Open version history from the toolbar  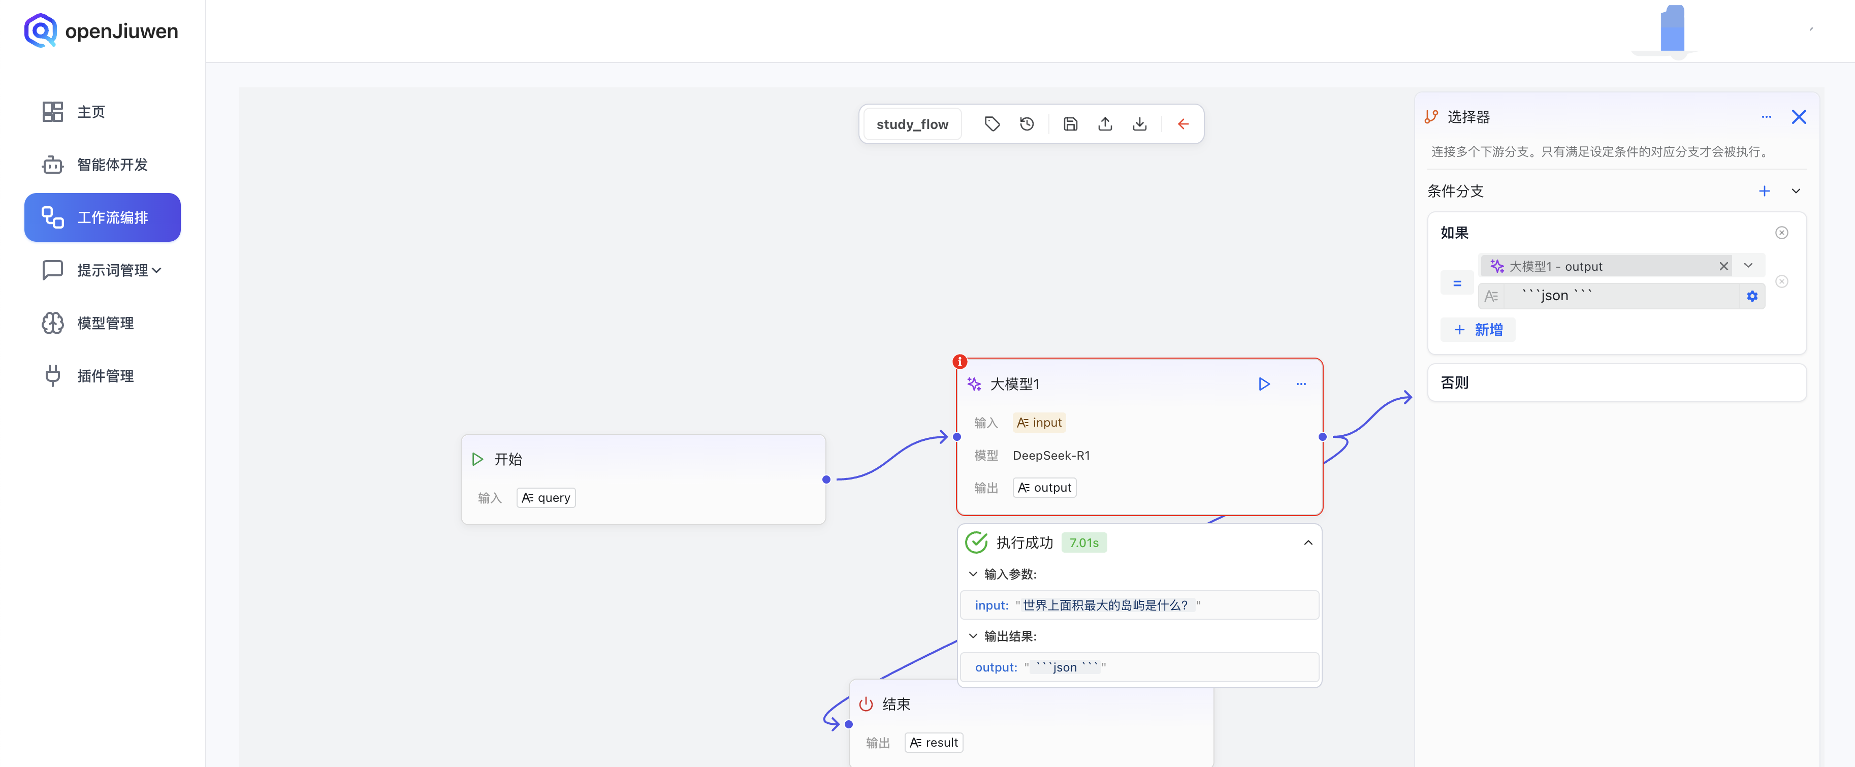tap(1026, 124)
